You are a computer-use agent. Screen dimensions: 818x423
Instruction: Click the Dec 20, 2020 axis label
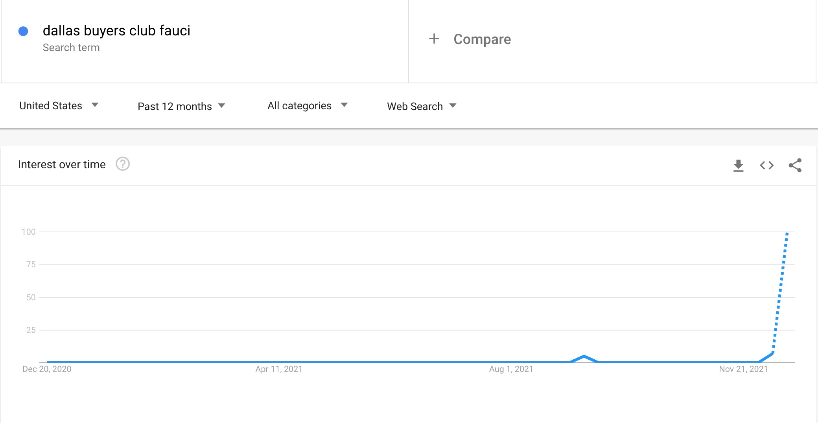click(x=47, y=369)
